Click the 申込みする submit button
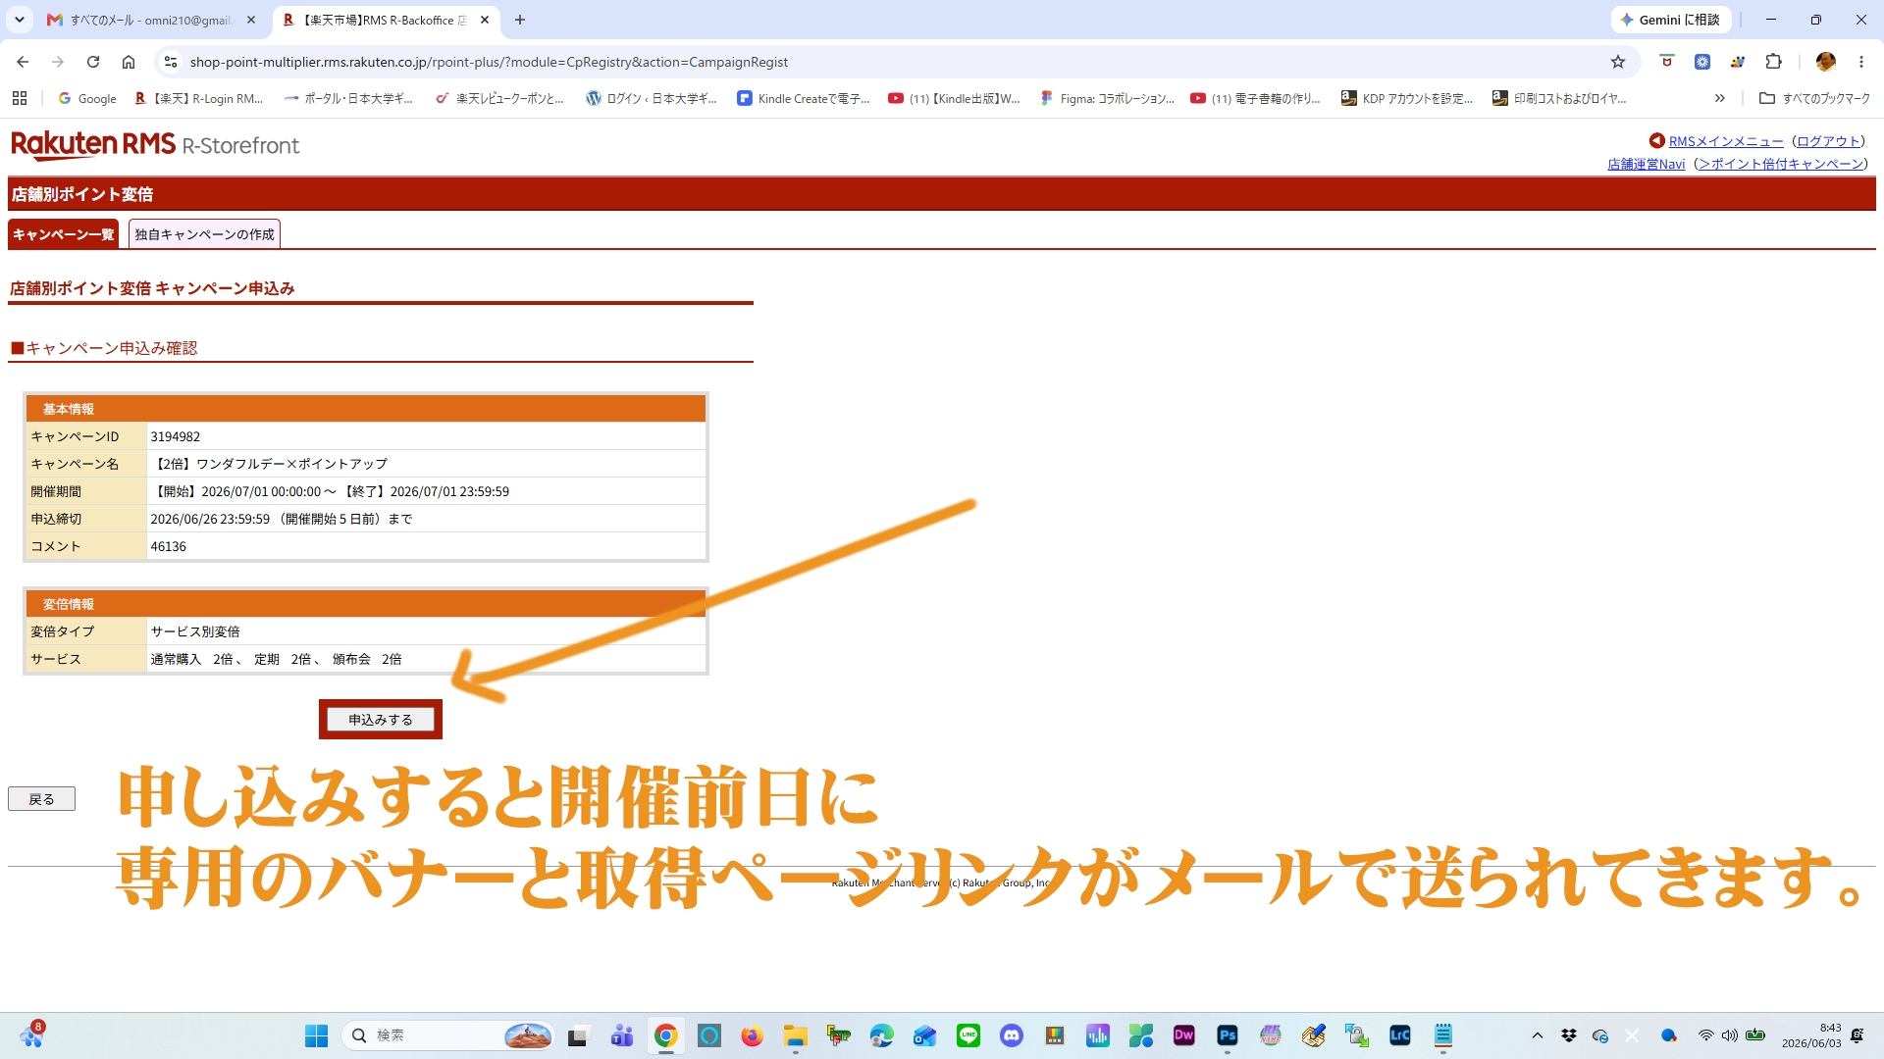Viewport: 1884px width, 1059px height. coord(381,719)
